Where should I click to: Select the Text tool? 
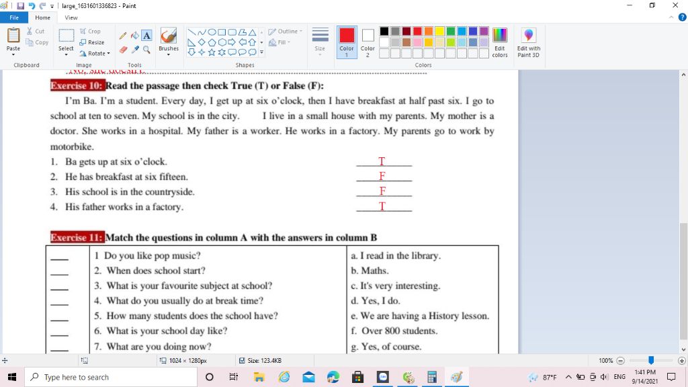point(146,36)
